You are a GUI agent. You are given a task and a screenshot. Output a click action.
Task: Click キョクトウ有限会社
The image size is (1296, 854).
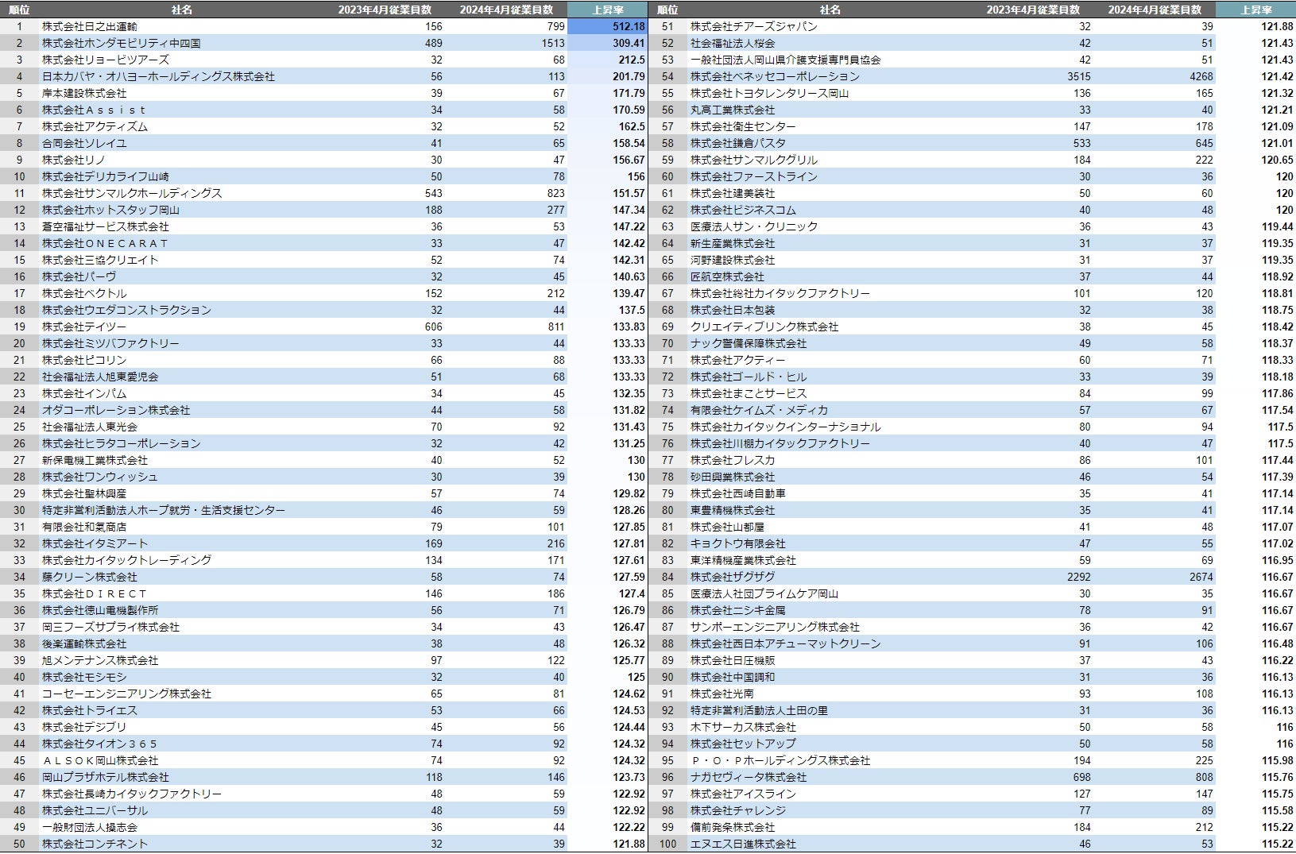tap(737, 543)
